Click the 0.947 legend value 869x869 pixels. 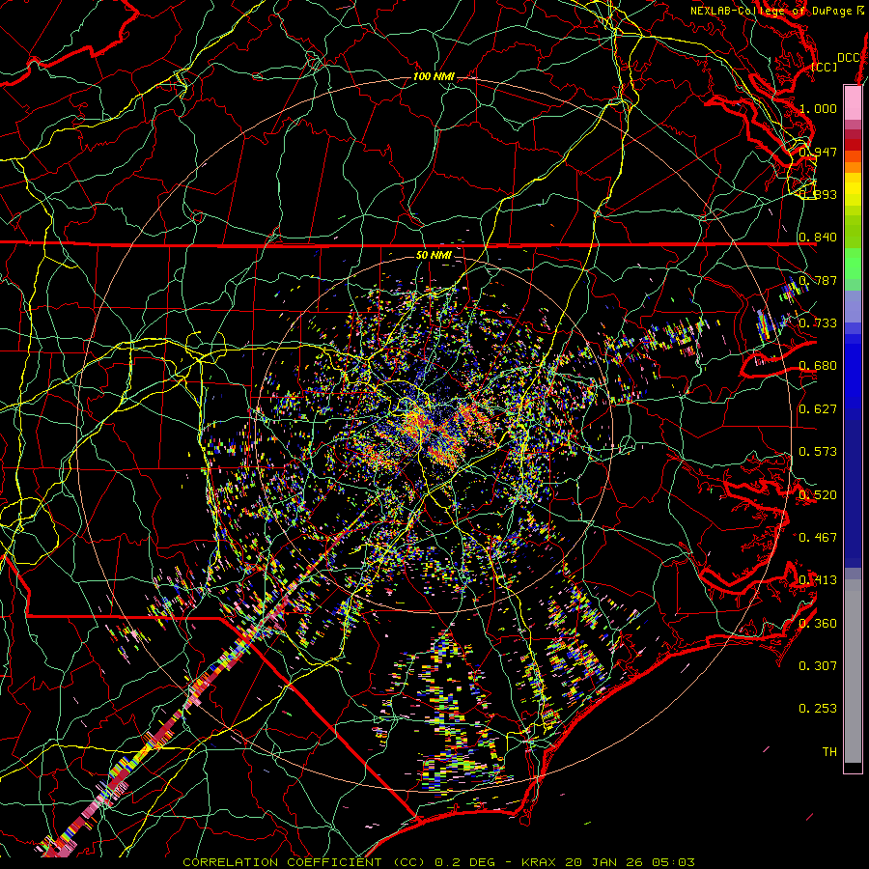point(818,152)
